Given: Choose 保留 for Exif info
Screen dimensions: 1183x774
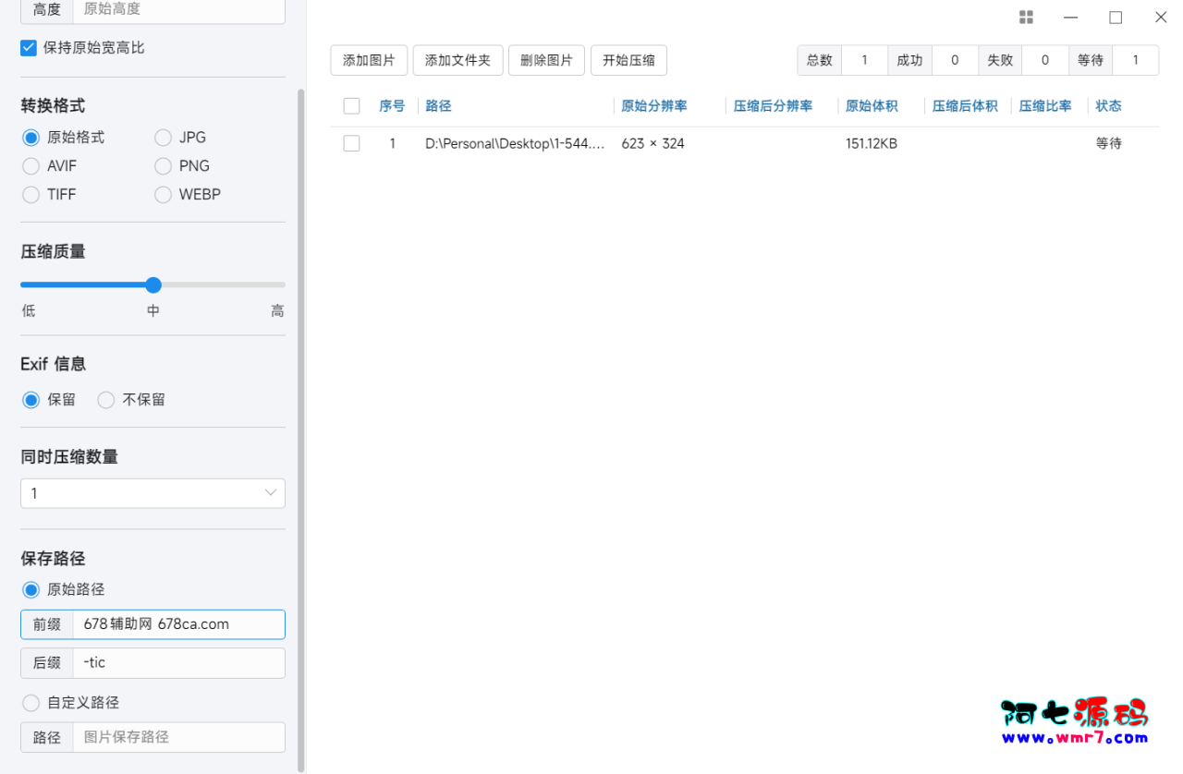Looking at the screenshot, I should (31, 400).
